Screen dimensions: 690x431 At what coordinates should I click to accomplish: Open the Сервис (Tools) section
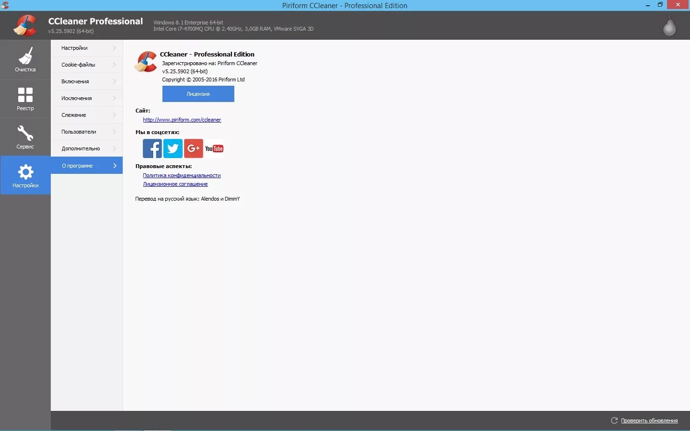pyautogui.click(x=25, y=136)
